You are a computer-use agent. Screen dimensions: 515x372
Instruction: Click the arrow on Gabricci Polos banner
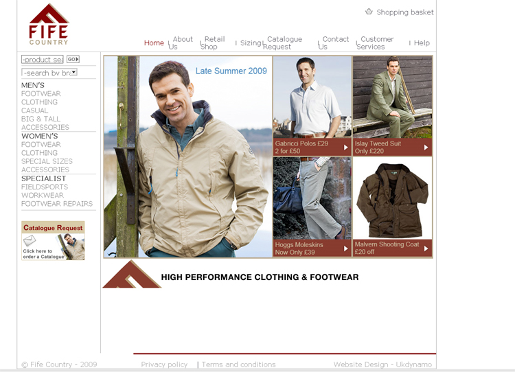(346, 147)
